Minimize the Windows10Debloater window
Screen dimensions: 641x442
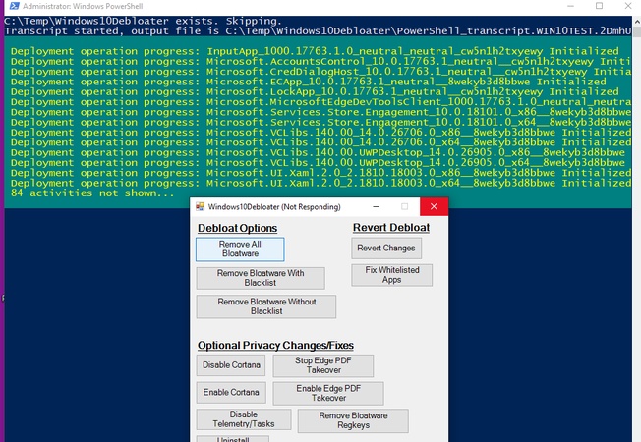coord(377,206)
